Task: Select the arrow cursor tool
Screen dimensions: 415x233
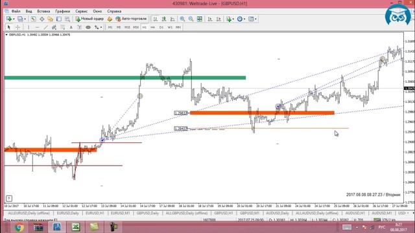Action: (x=9, y=27)
